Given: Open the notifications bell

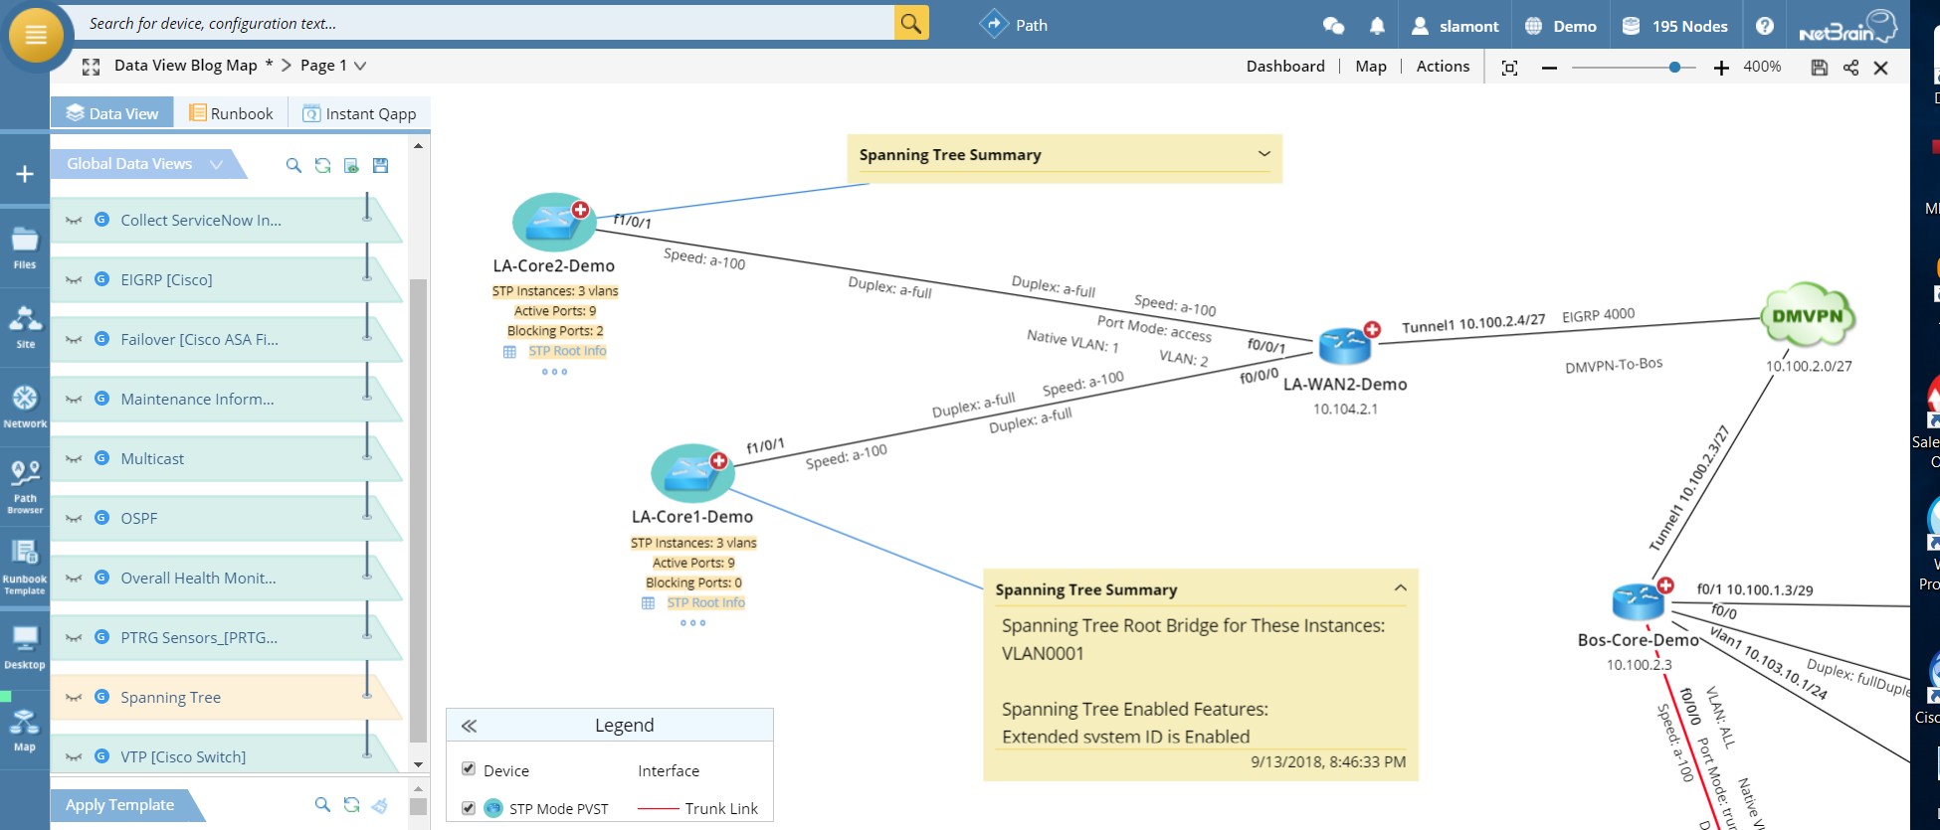Looking at the screenshot, I should coord(1377,26).
